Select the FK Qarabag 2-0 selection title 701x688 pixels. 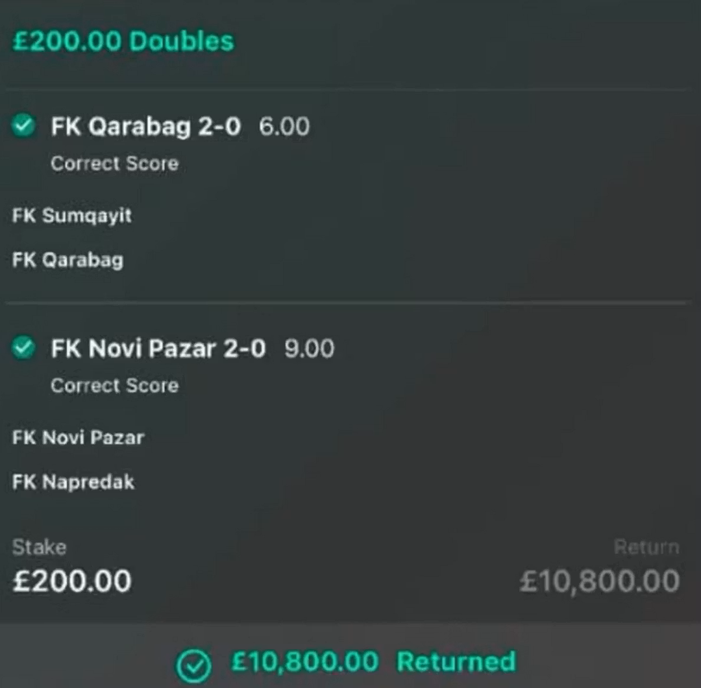click(146, 127)
